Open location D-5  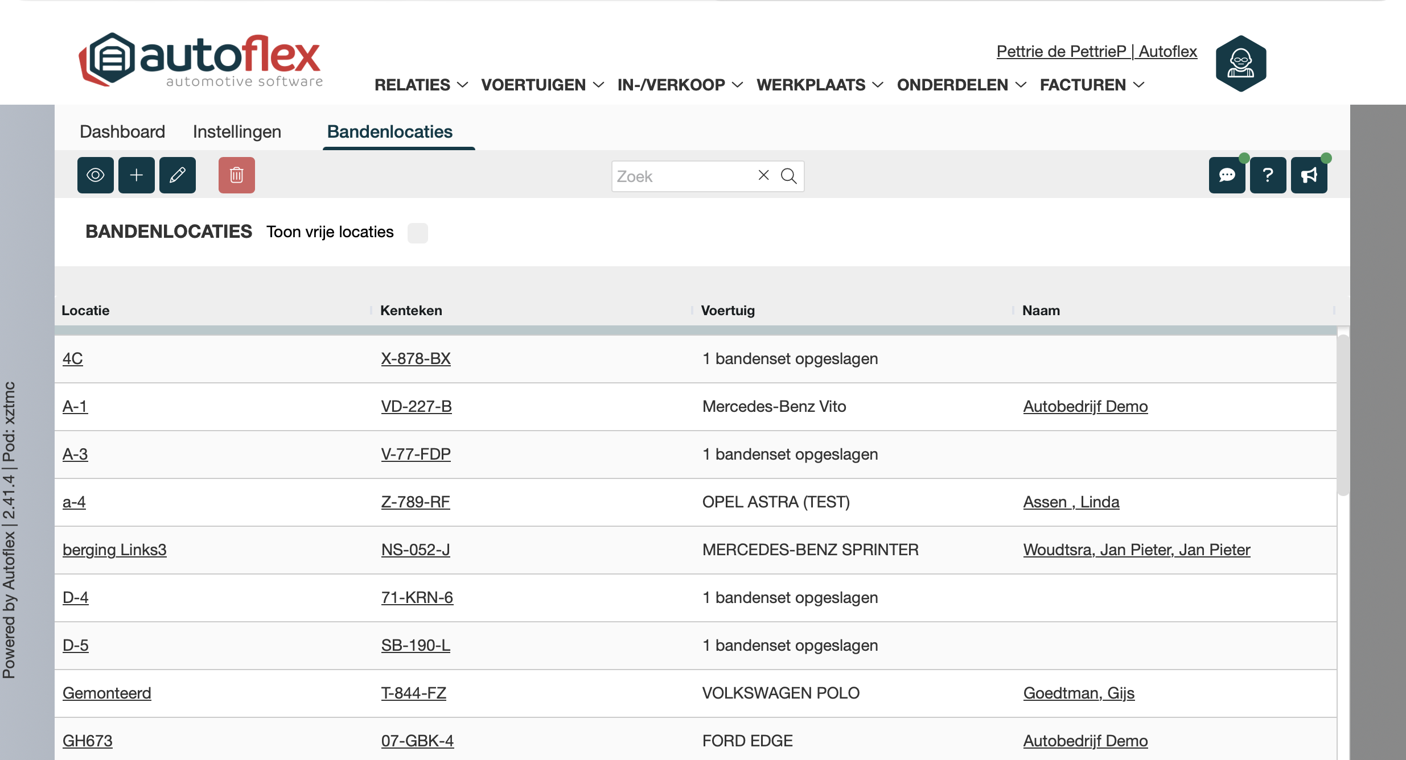point(75,645)
